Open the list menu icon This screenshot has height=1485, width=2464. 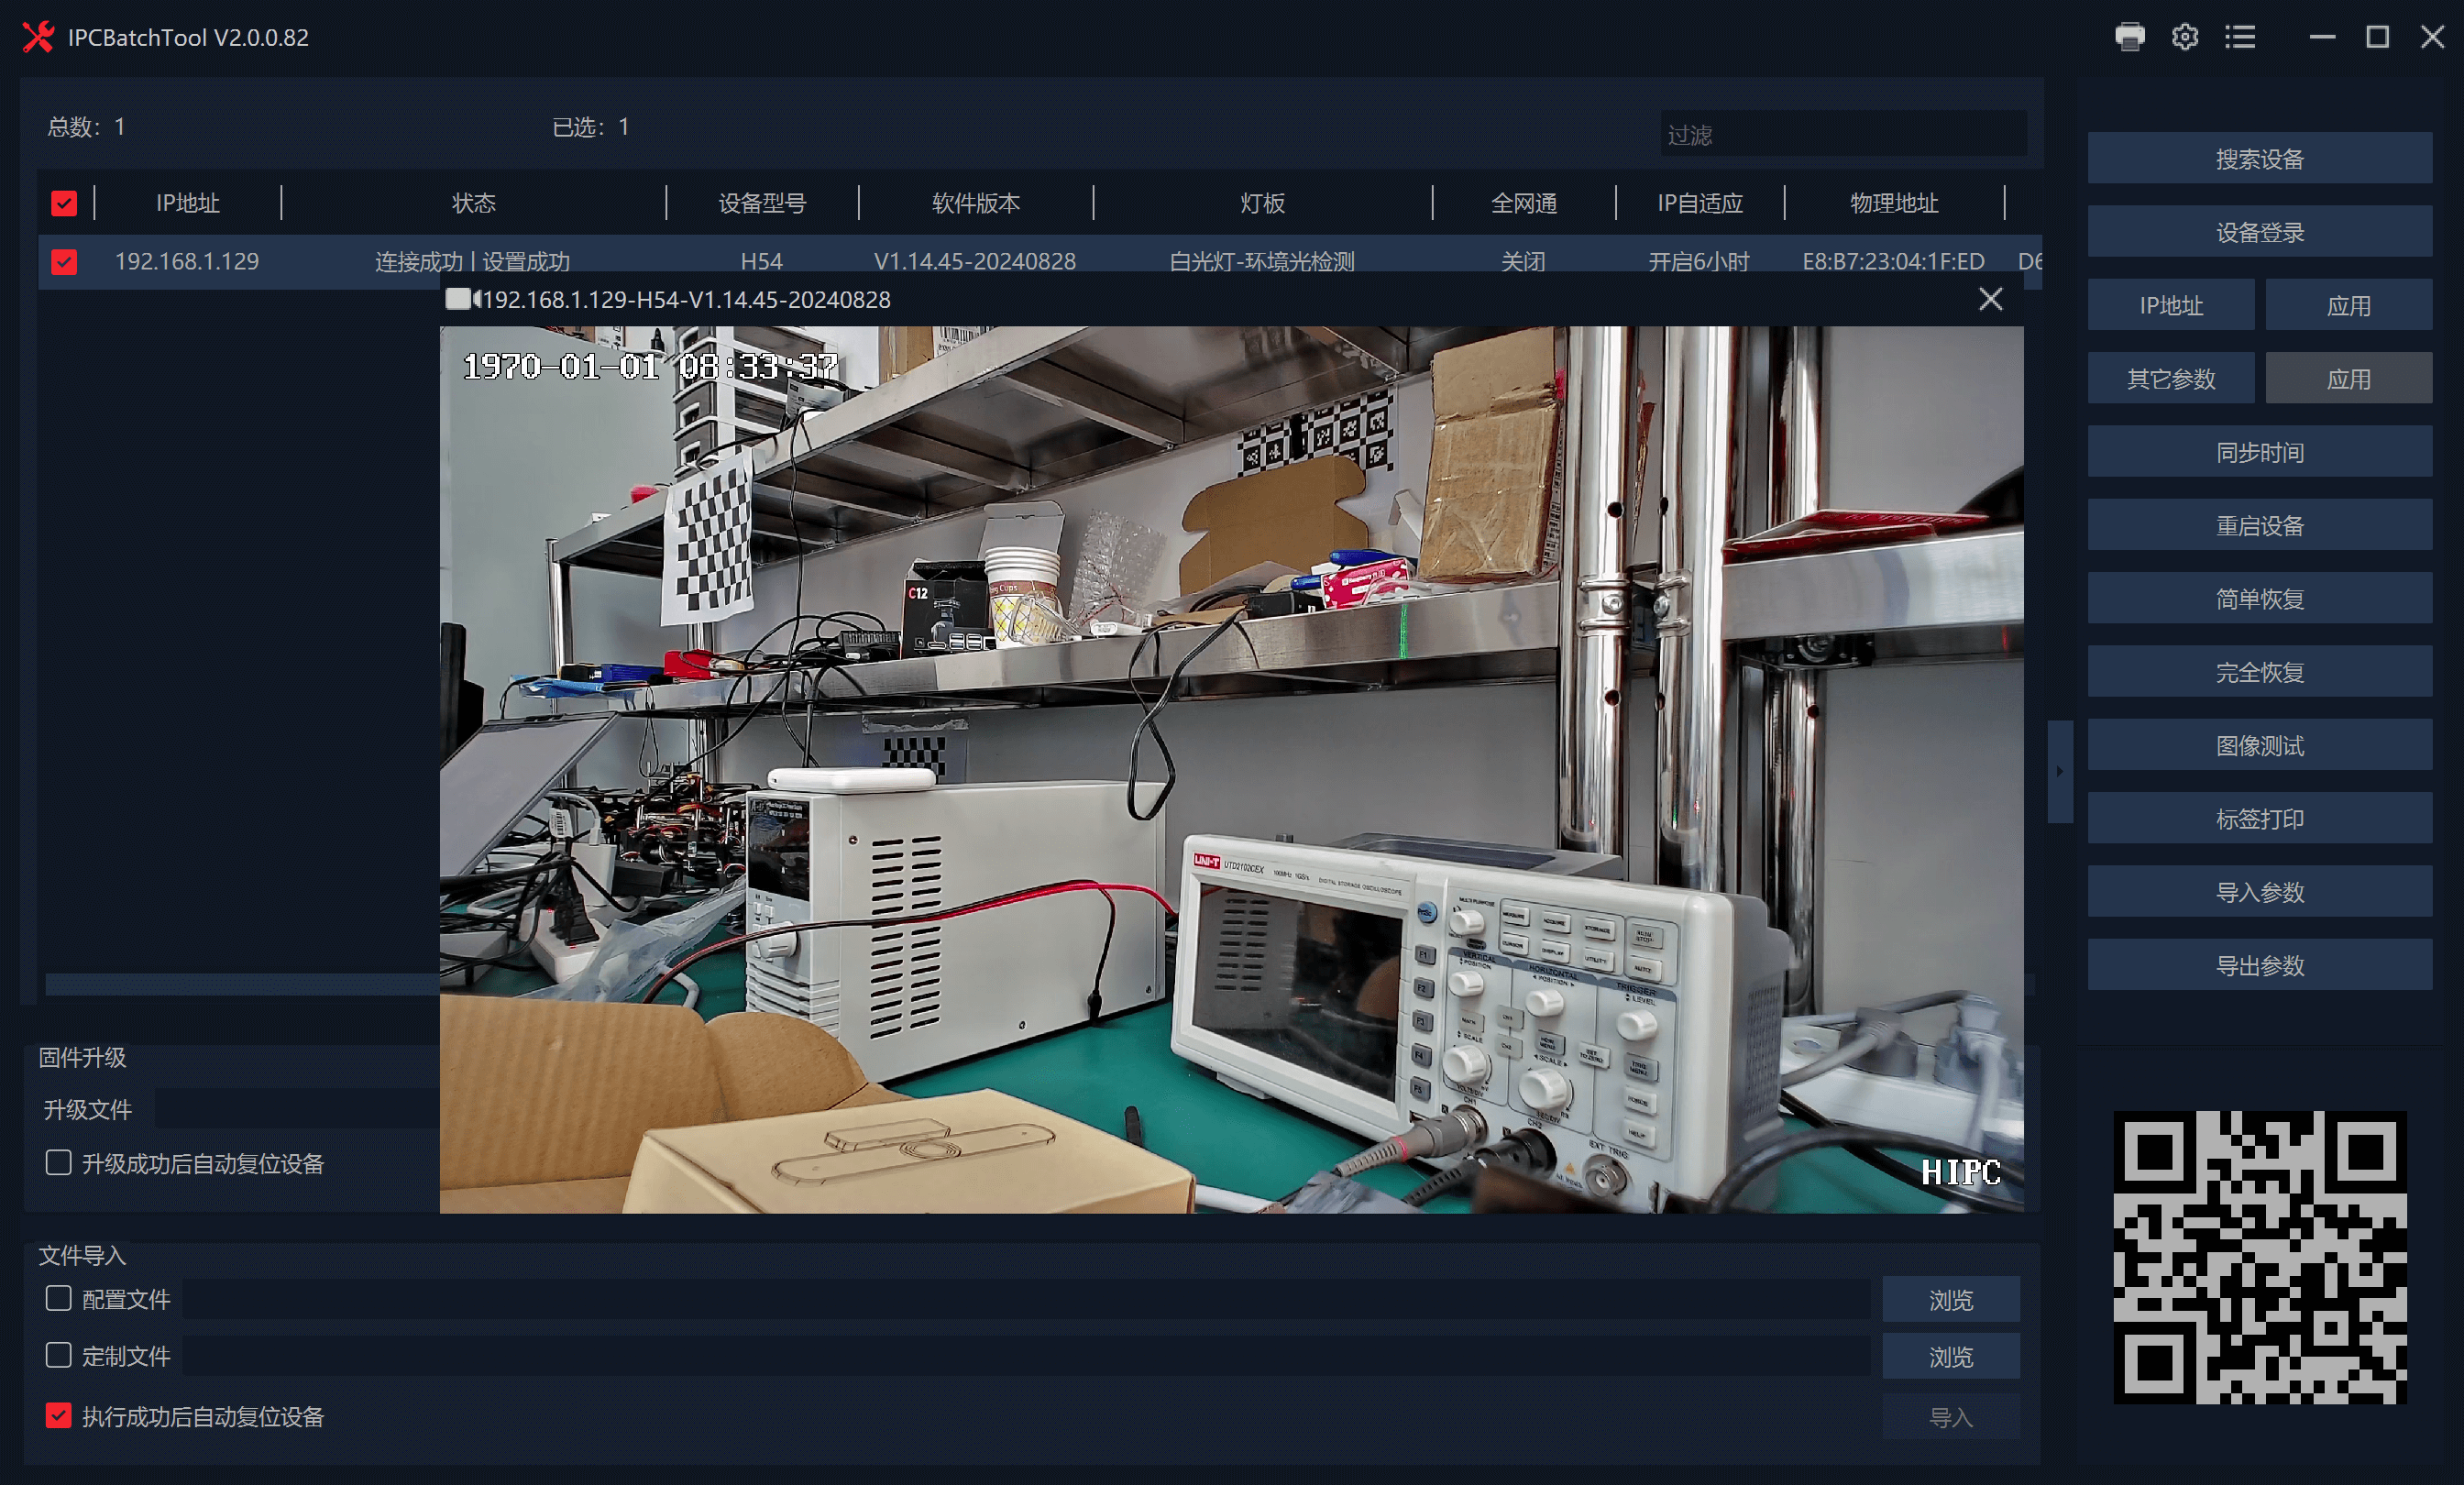(2239, 37)
